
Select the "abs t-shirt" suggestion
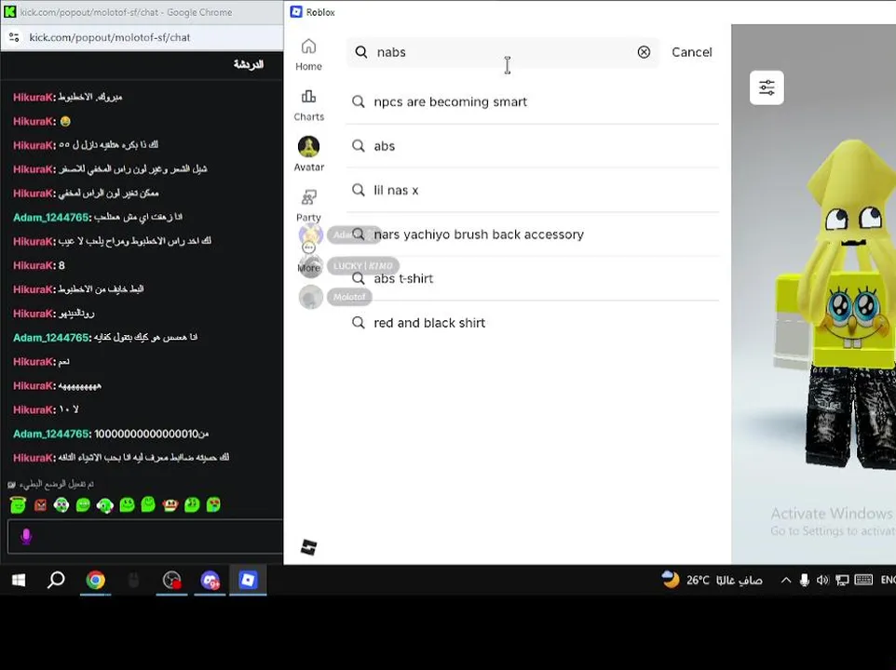pos(532,278)
